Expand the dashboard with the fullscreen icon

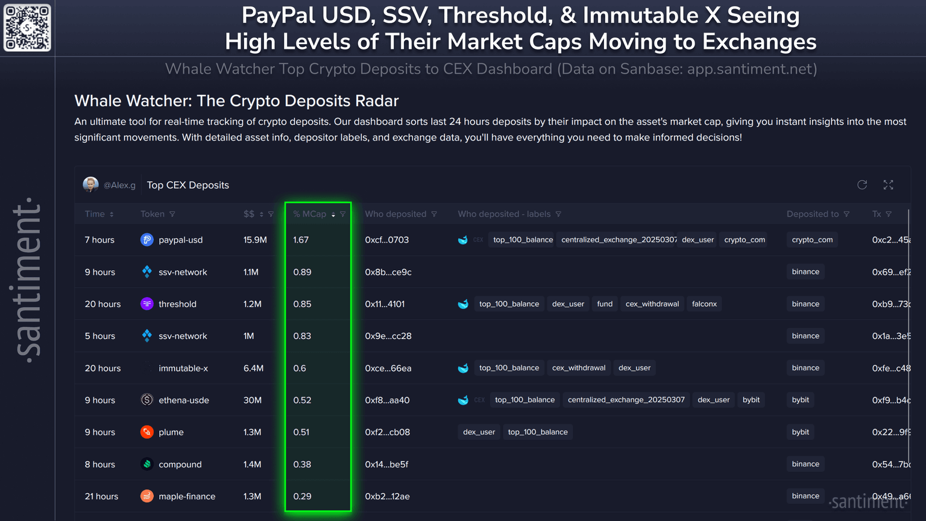coord(888,185)
